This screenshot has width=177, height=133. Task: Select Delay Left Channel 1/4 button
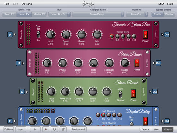109,115
